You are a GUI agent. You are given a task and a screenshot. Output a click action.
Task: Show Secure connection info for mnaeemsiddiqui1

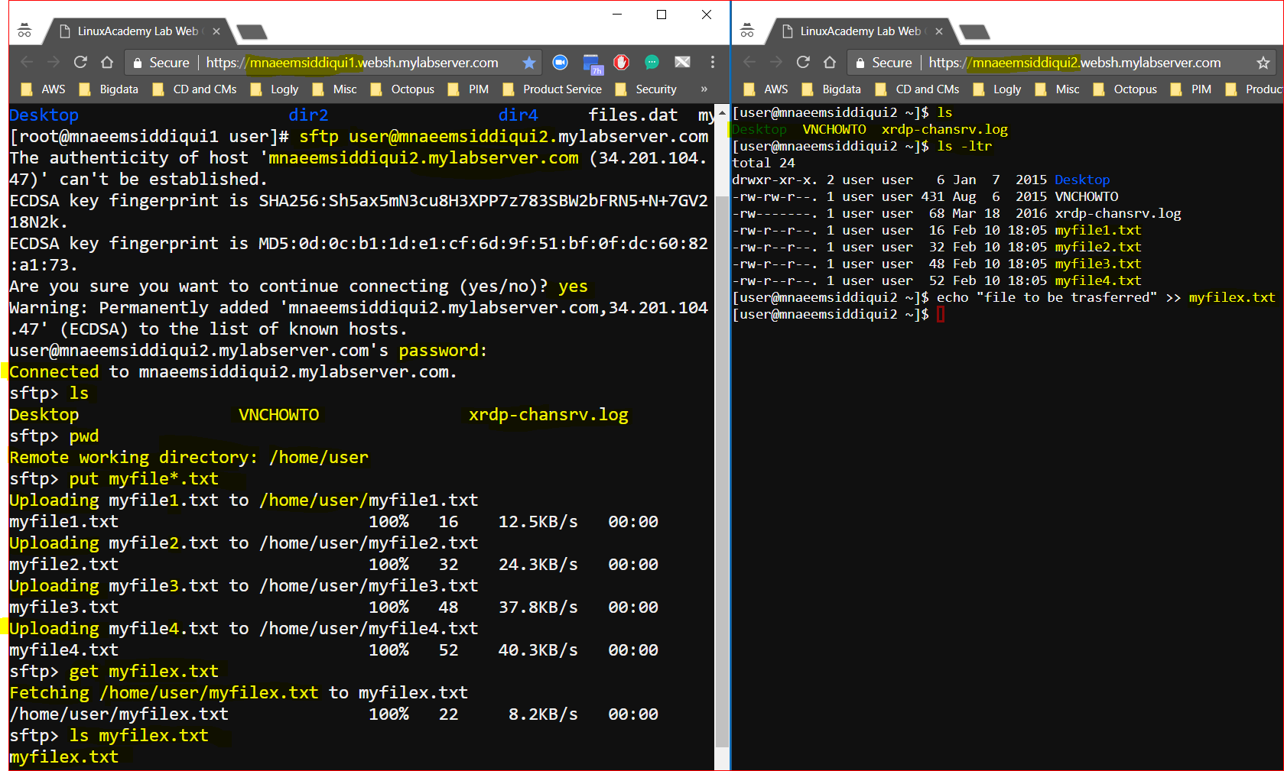pos(161,63)
